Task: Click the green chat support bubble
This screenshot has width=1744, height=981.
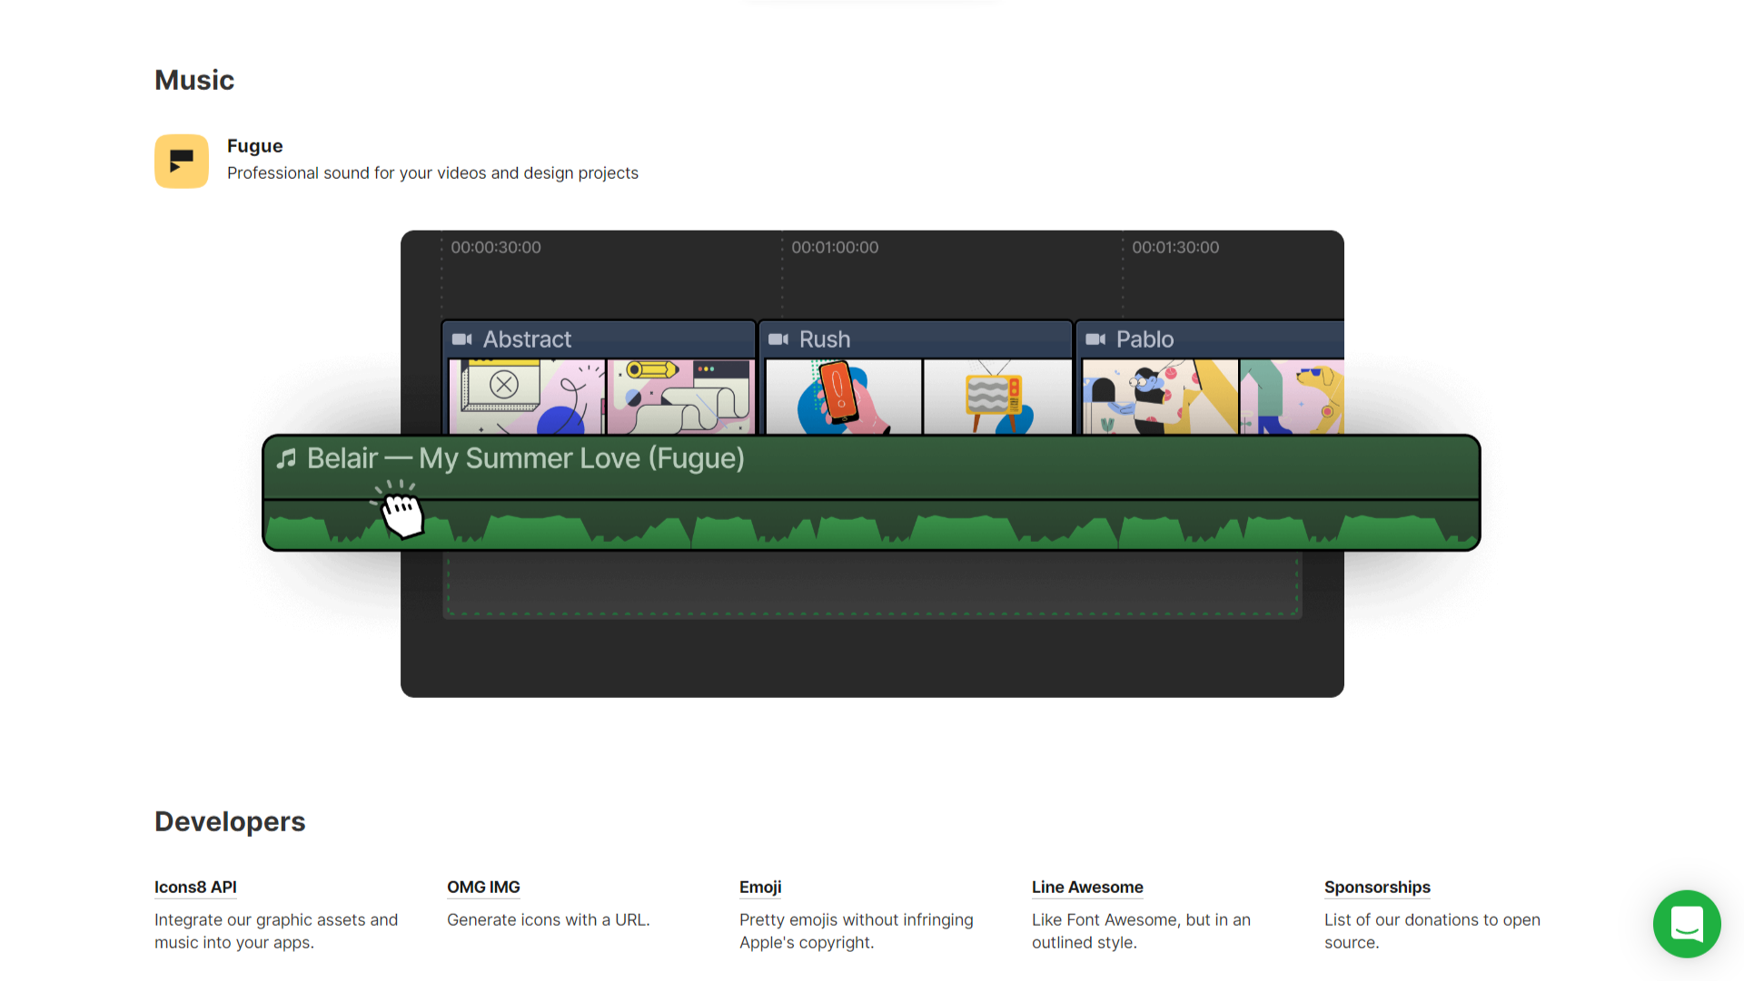Action: click(x=1687, y=924)
